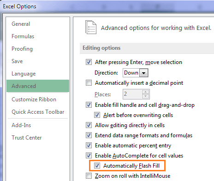Uncheck Enable AutoComplete for cell values
The width and height of the screenshot is (214, 181).
(89, 156)
